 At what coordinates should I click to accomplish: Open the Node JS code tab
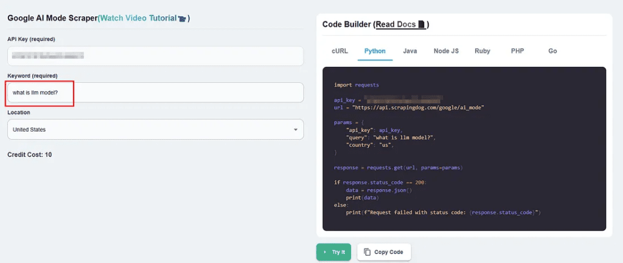pyautogui.click(x=446, y=51)
